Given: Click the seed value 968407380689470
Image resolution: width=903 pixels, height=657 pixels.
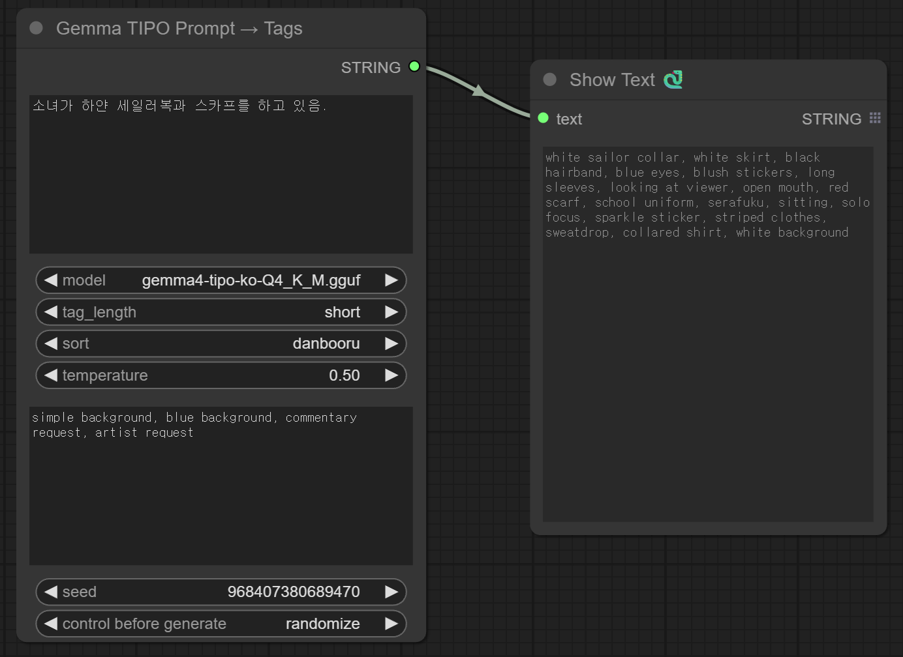Looking at the screenshot, I should (x=294, y=592).
